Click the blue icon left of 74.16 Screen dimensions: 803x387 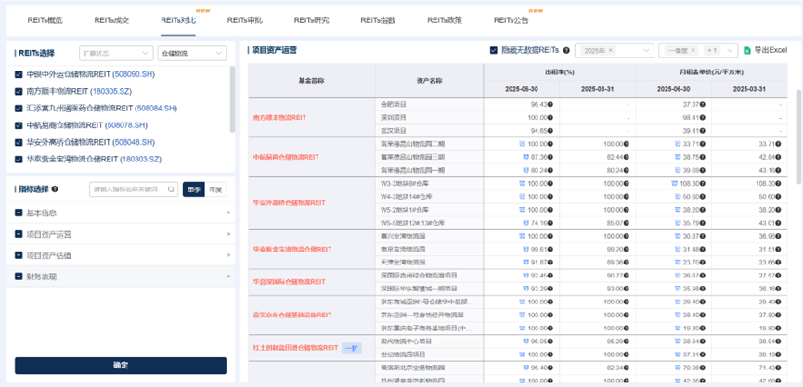pyautogui.click(x=525, y=223)
